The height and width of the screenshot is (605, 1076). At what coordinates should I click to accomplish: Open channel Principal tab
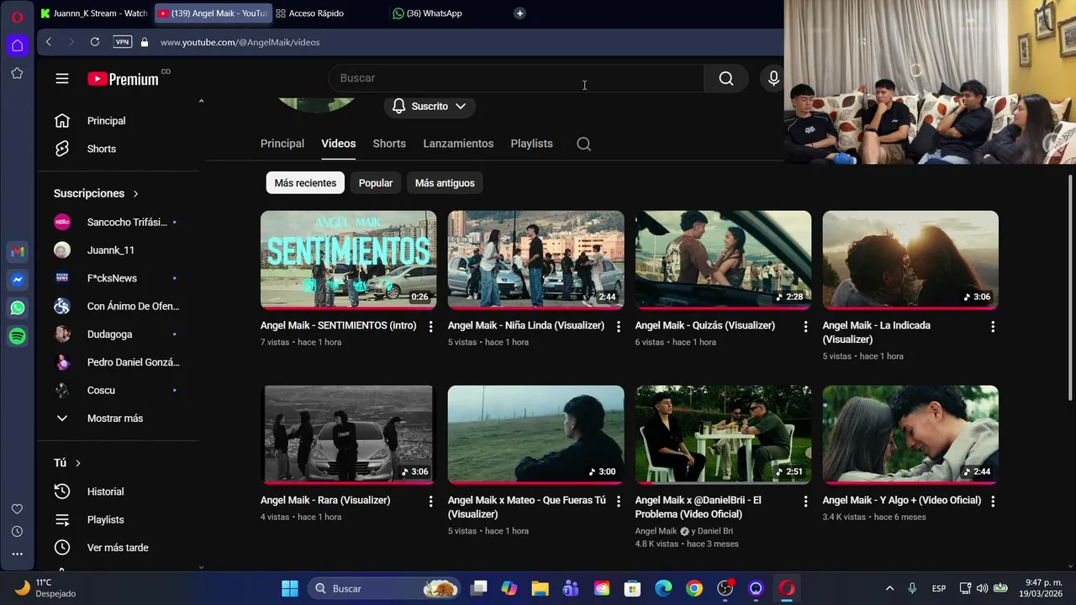tap(282, 144)
